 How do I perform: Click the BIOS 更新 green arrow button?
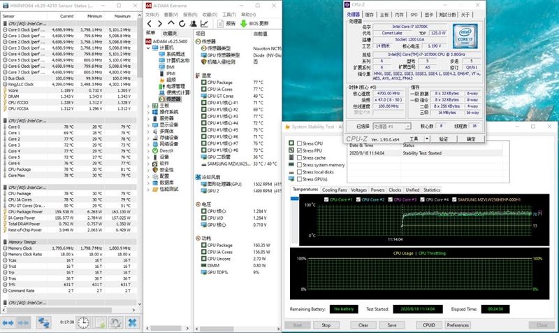[254, 24]
